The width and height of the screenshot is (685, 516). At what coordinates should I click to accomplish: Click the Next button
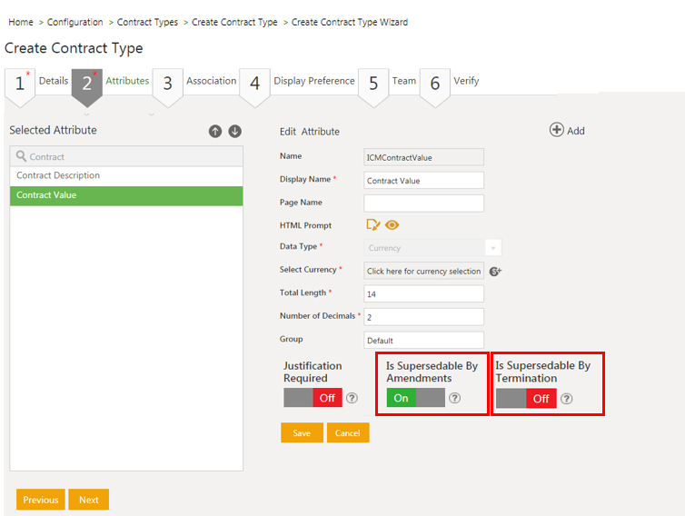[x=89, y=500]
